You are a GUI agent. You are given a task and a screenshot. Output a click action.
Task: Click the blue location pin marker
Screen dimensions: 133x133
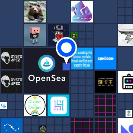pos(66,47)
